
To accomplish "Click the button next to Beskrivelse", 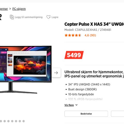I will point(118,114).
